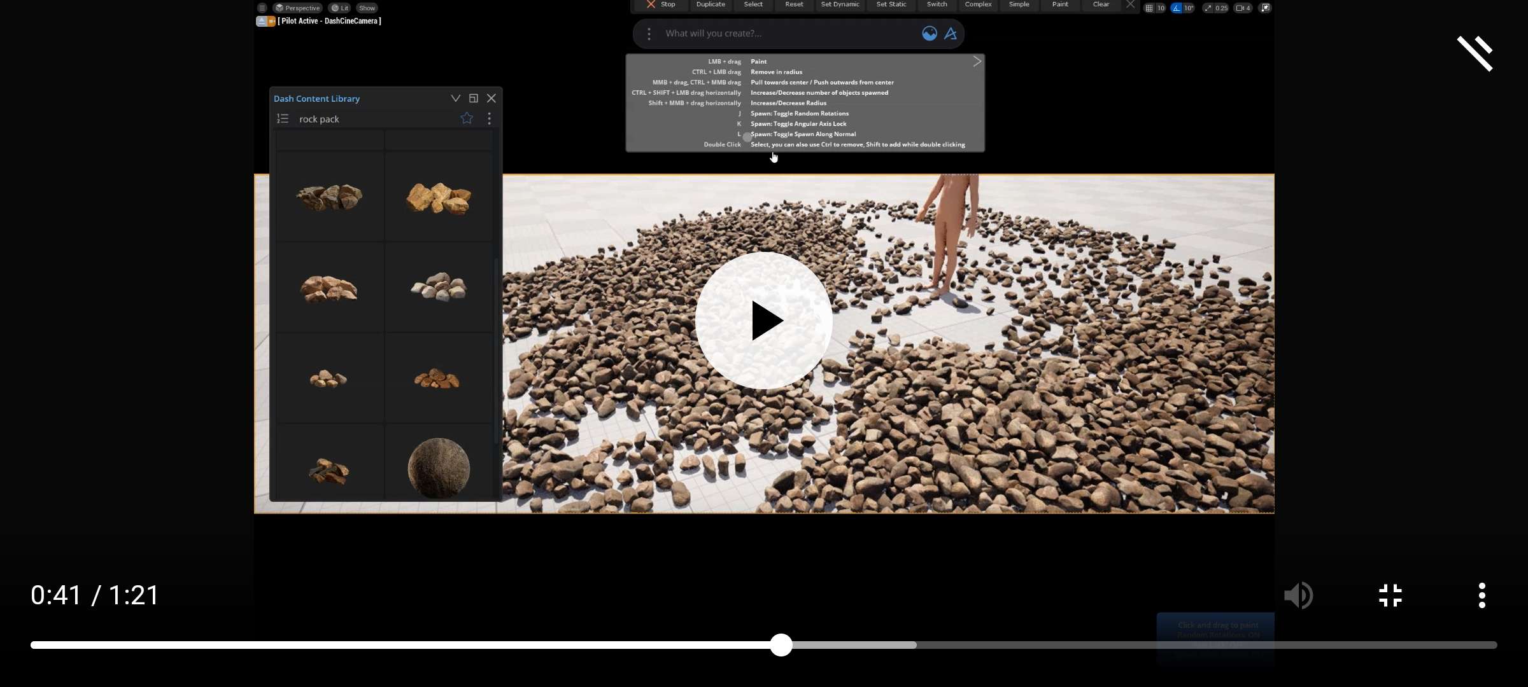Open the Lit view mode menu
The height and width of the screenshot is (687, 1528).
tap(340, 8)
